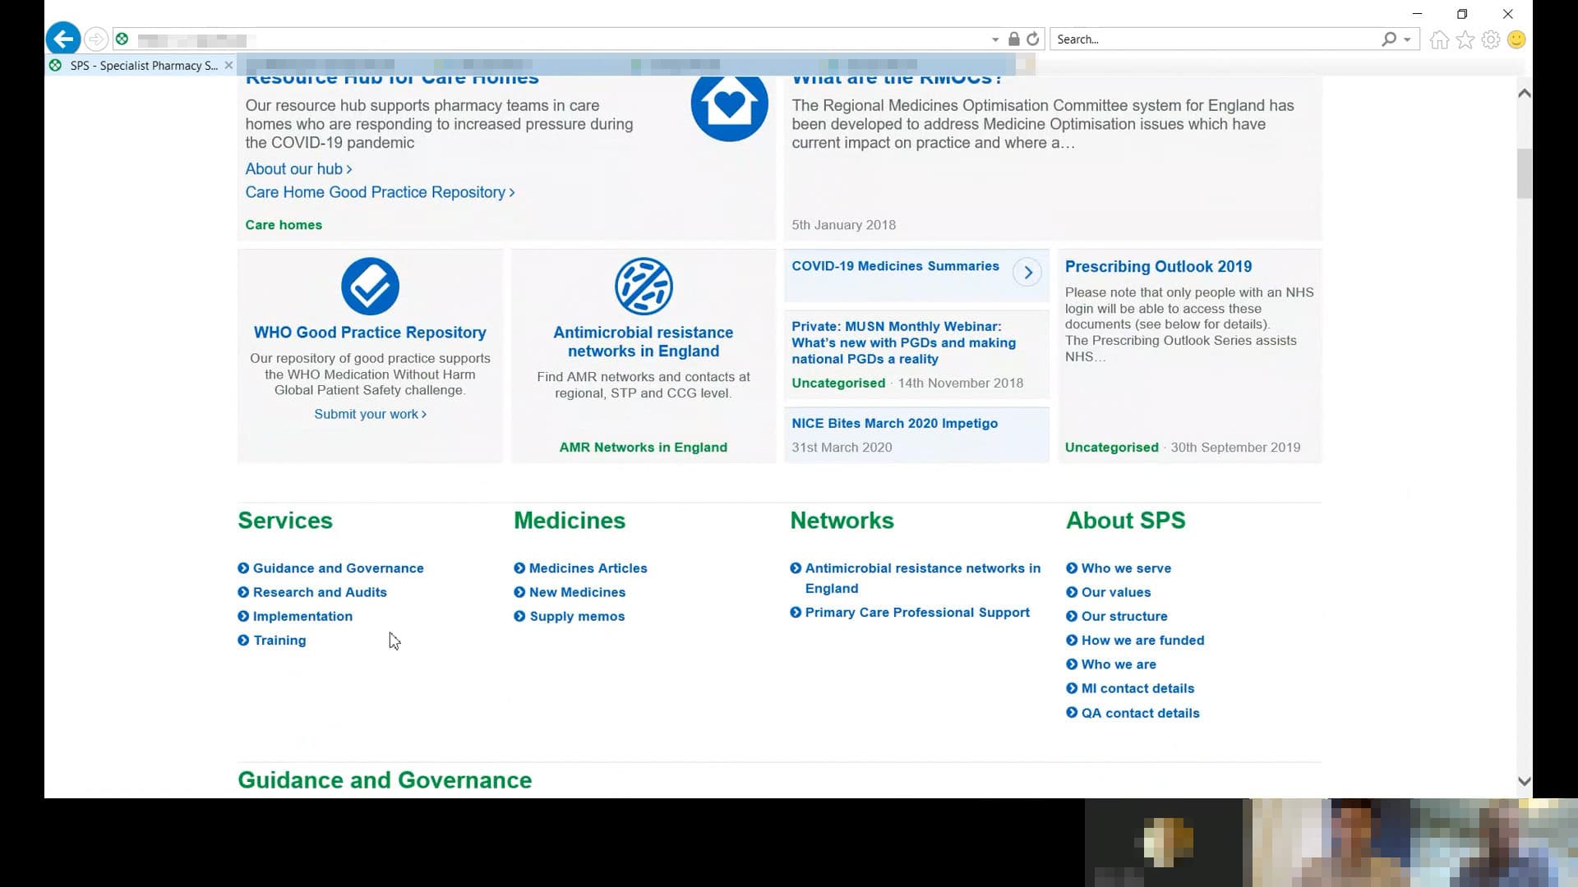
Task: Click the search magnifier icon
Action: pyautogui.click(x=1389, y=39)
